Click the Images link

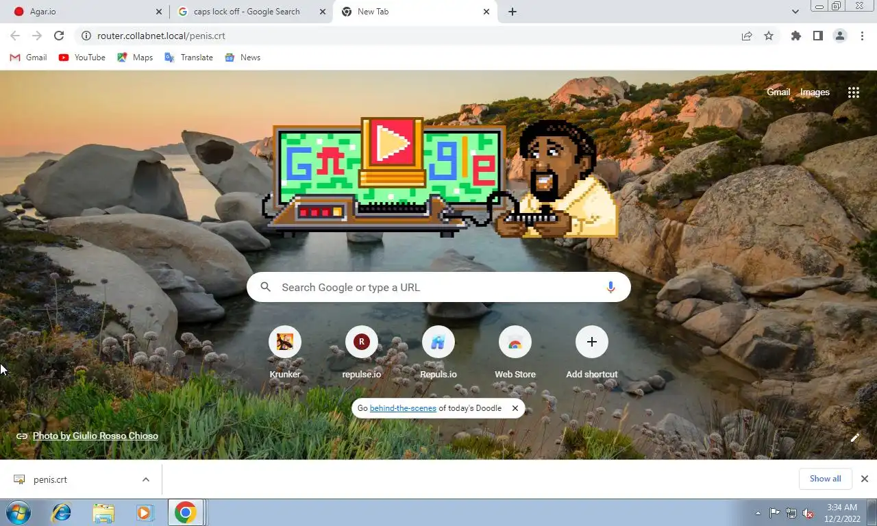815,92
